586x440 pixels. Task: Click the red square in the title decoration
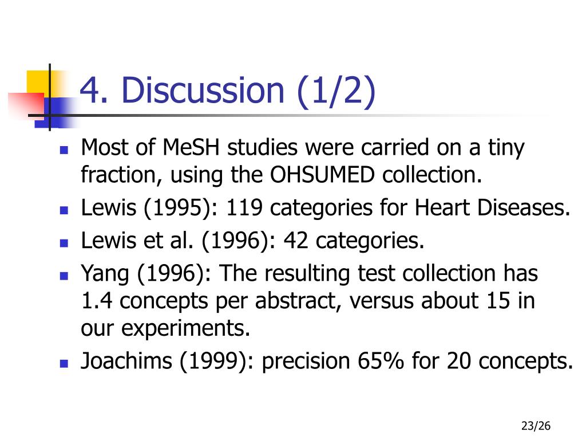(27, 105)
